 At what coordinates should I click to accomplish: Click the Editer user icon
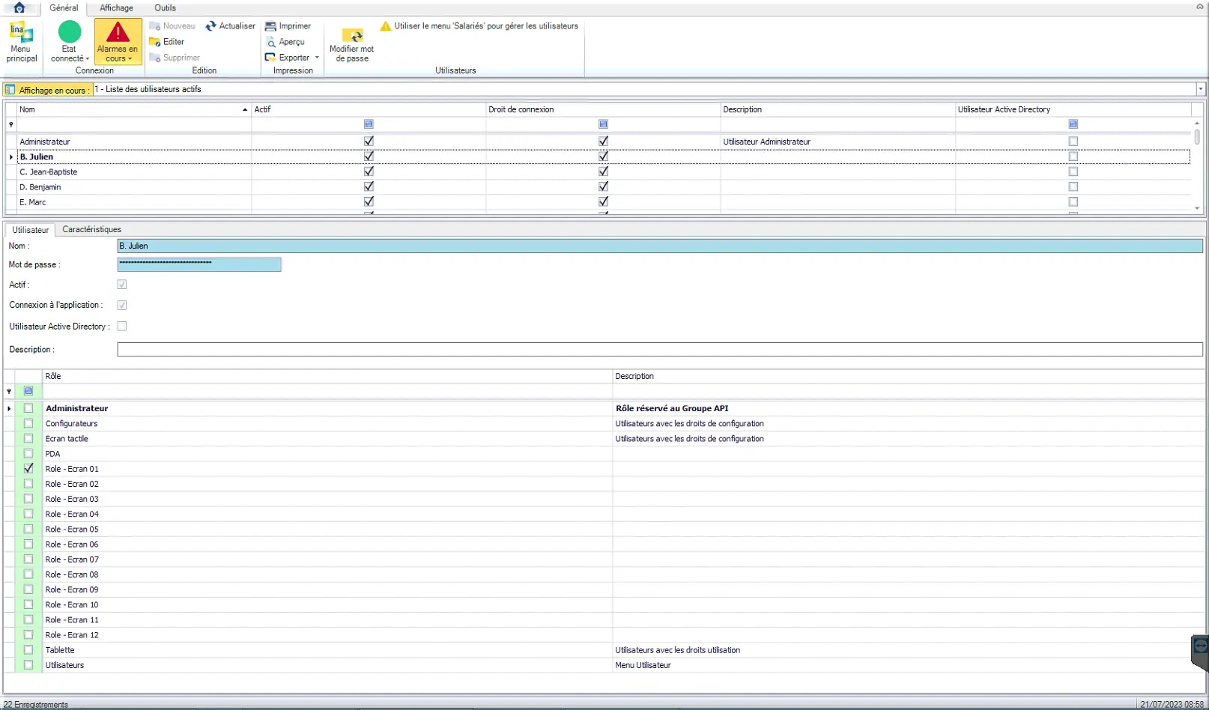155,42
